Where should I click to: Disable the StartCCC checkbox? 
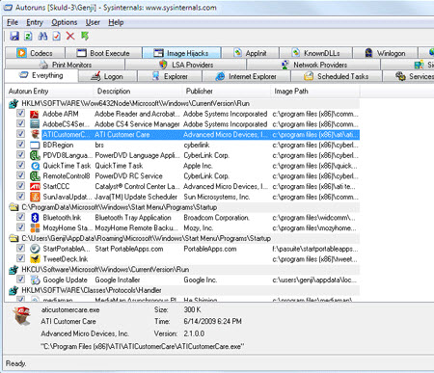[x=20, y=186]
